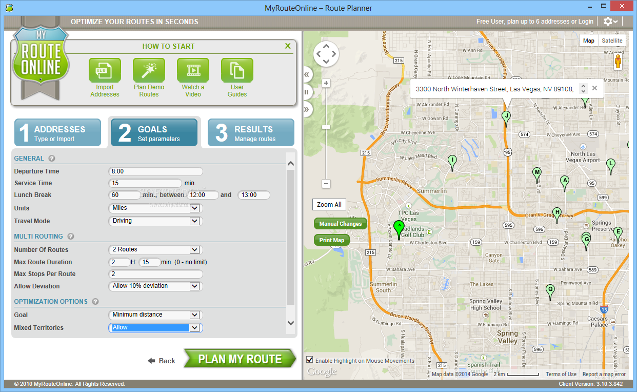
Task: Open the Goal dropdown
Action: [x=156, y=315]
